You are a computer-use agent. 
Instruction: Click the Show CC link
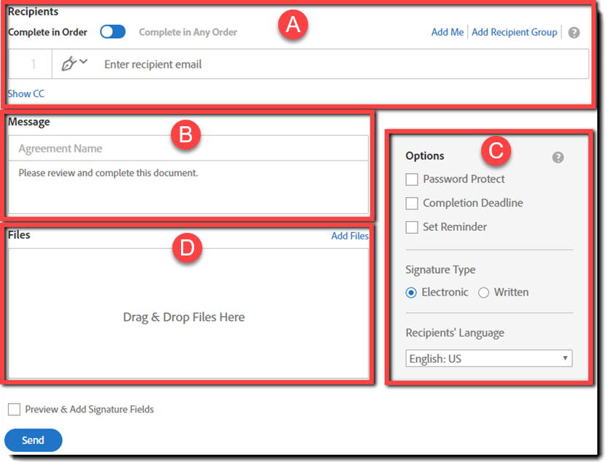pos(25,93)
